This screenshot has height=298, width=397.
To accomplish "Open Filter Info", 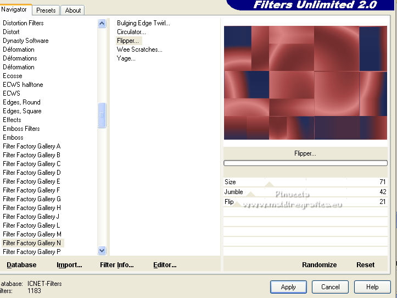I will pos(117,265).
